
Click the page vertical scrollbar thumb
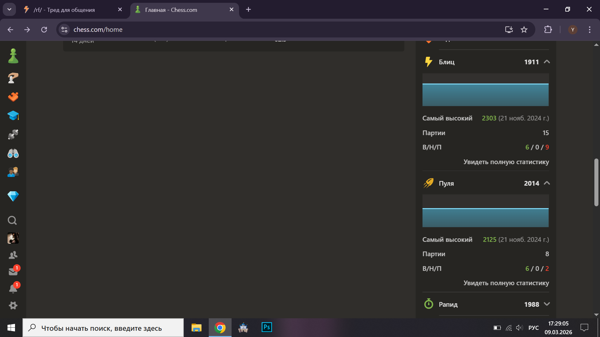596,183
